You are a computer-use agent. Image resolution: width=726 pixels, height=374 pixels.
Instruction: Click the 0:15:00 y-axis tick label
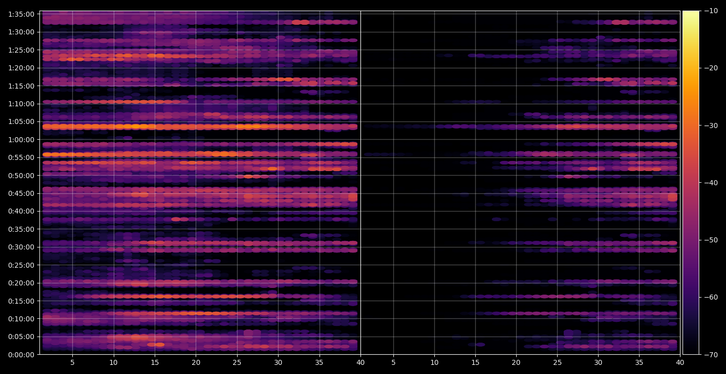21,301
